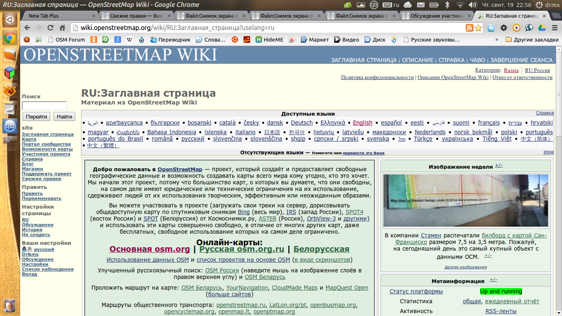Screen dimensions: 562x316
Task: Open the mail envelope indicator
Action: click(420, 5)
